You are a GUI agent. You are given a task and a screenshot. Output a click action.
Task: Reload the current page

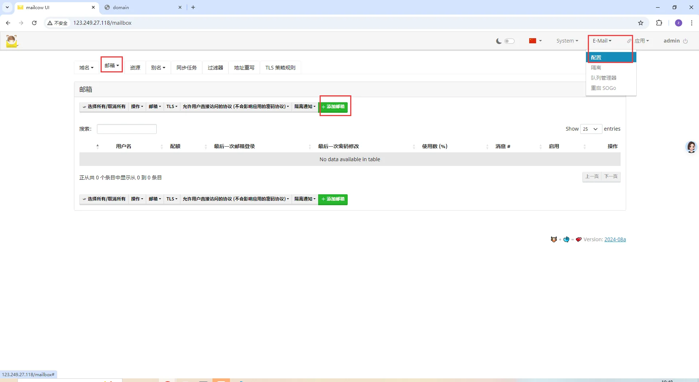[34, 23]
